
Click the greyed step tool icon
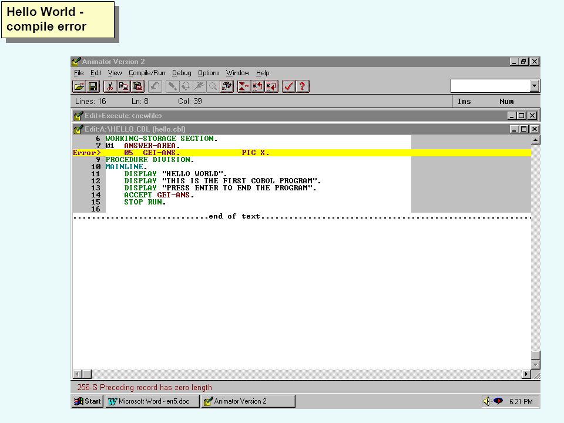(172, 86)
